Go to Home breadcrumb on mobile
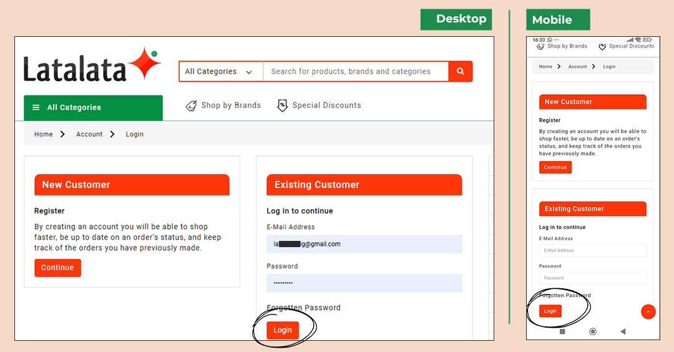 click(545, 67)
